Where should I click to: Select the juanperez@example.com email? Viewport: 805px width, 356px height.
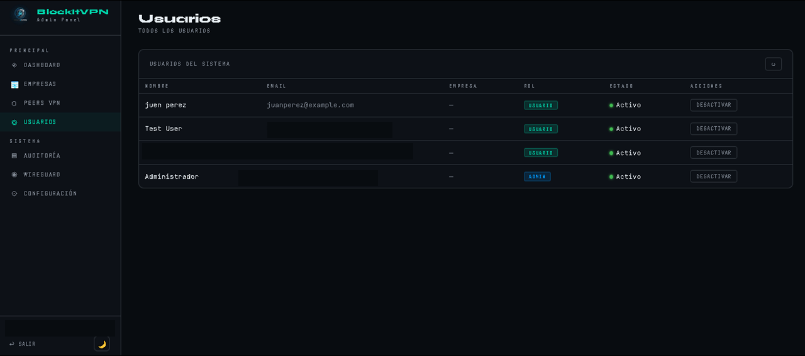coord(310,105)
